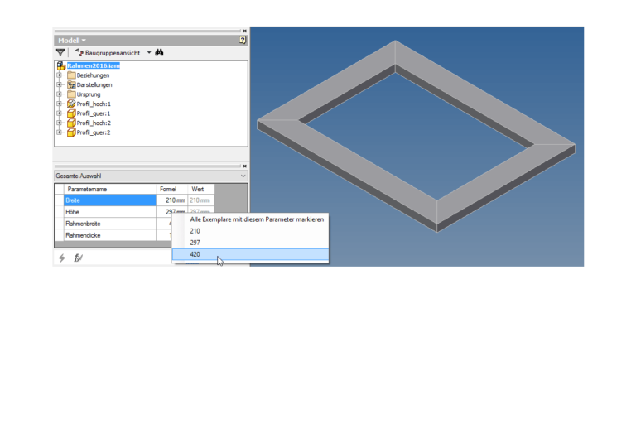
Task: Expand the Beziehungen node
Action: click(x=60, y=75)
